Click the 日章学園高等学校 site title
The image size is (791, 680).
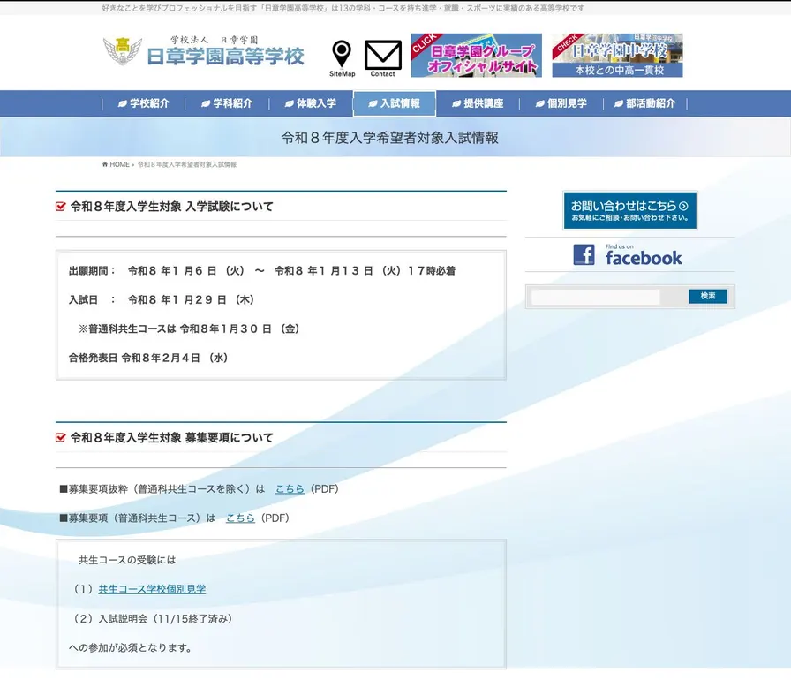pyautogui.click(x=225, y=57)
